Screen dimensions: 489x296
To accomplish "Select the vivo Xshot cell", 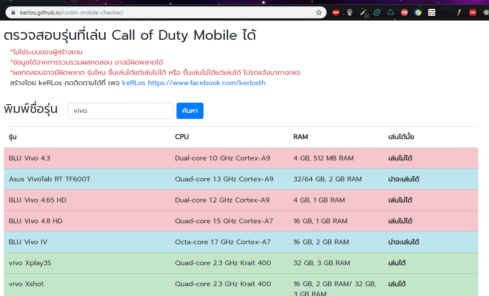I will (x=26, y=284).
